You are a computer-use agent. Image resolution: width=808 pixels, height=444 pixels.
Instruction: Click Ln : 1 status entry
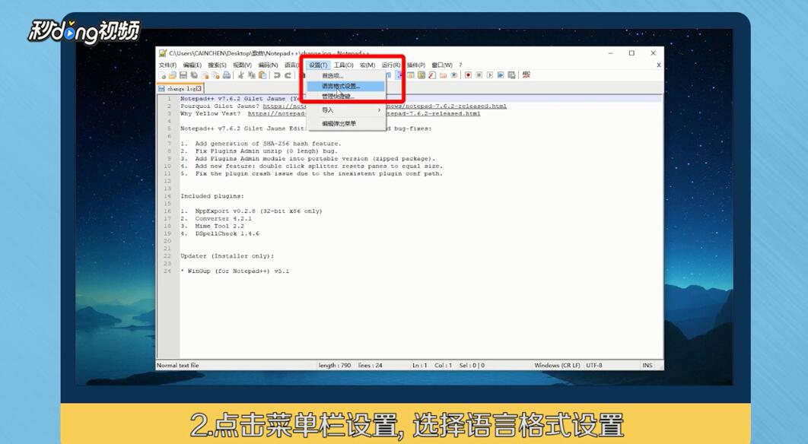419,365
